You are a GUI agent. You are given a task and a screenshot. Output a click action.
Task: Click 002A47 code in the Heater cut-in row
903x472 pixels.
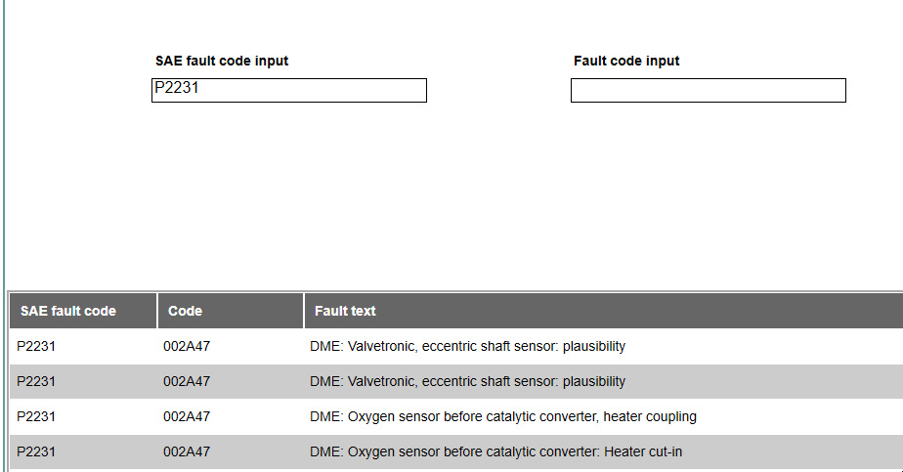pos(187,451)
